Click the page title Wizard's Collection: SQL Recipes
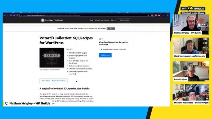Viewport: 212px width, 119px height. click(66, 40)
